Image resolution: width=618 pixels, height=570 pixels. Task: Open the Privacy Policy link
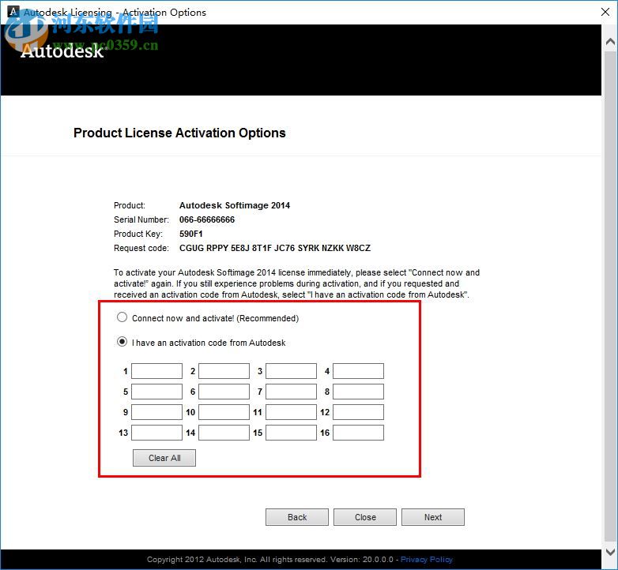(x=427, y=560)
